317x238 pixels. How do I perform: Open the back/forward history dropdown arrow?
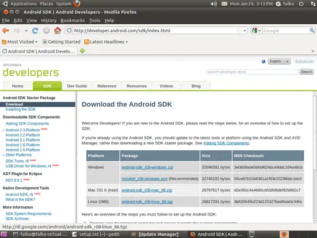pyautogui.click(x=26, y=31)
